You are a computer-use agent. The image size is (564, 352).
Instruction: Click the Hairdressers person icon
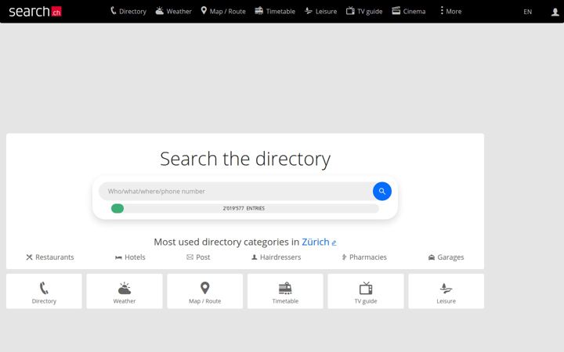click(x=255, y=257)
